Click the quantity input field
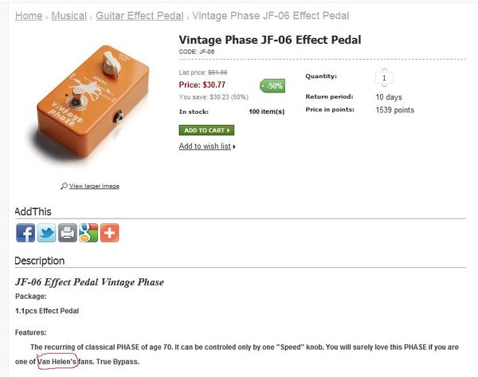The image size is (478, 377). [x=384, y=77]
